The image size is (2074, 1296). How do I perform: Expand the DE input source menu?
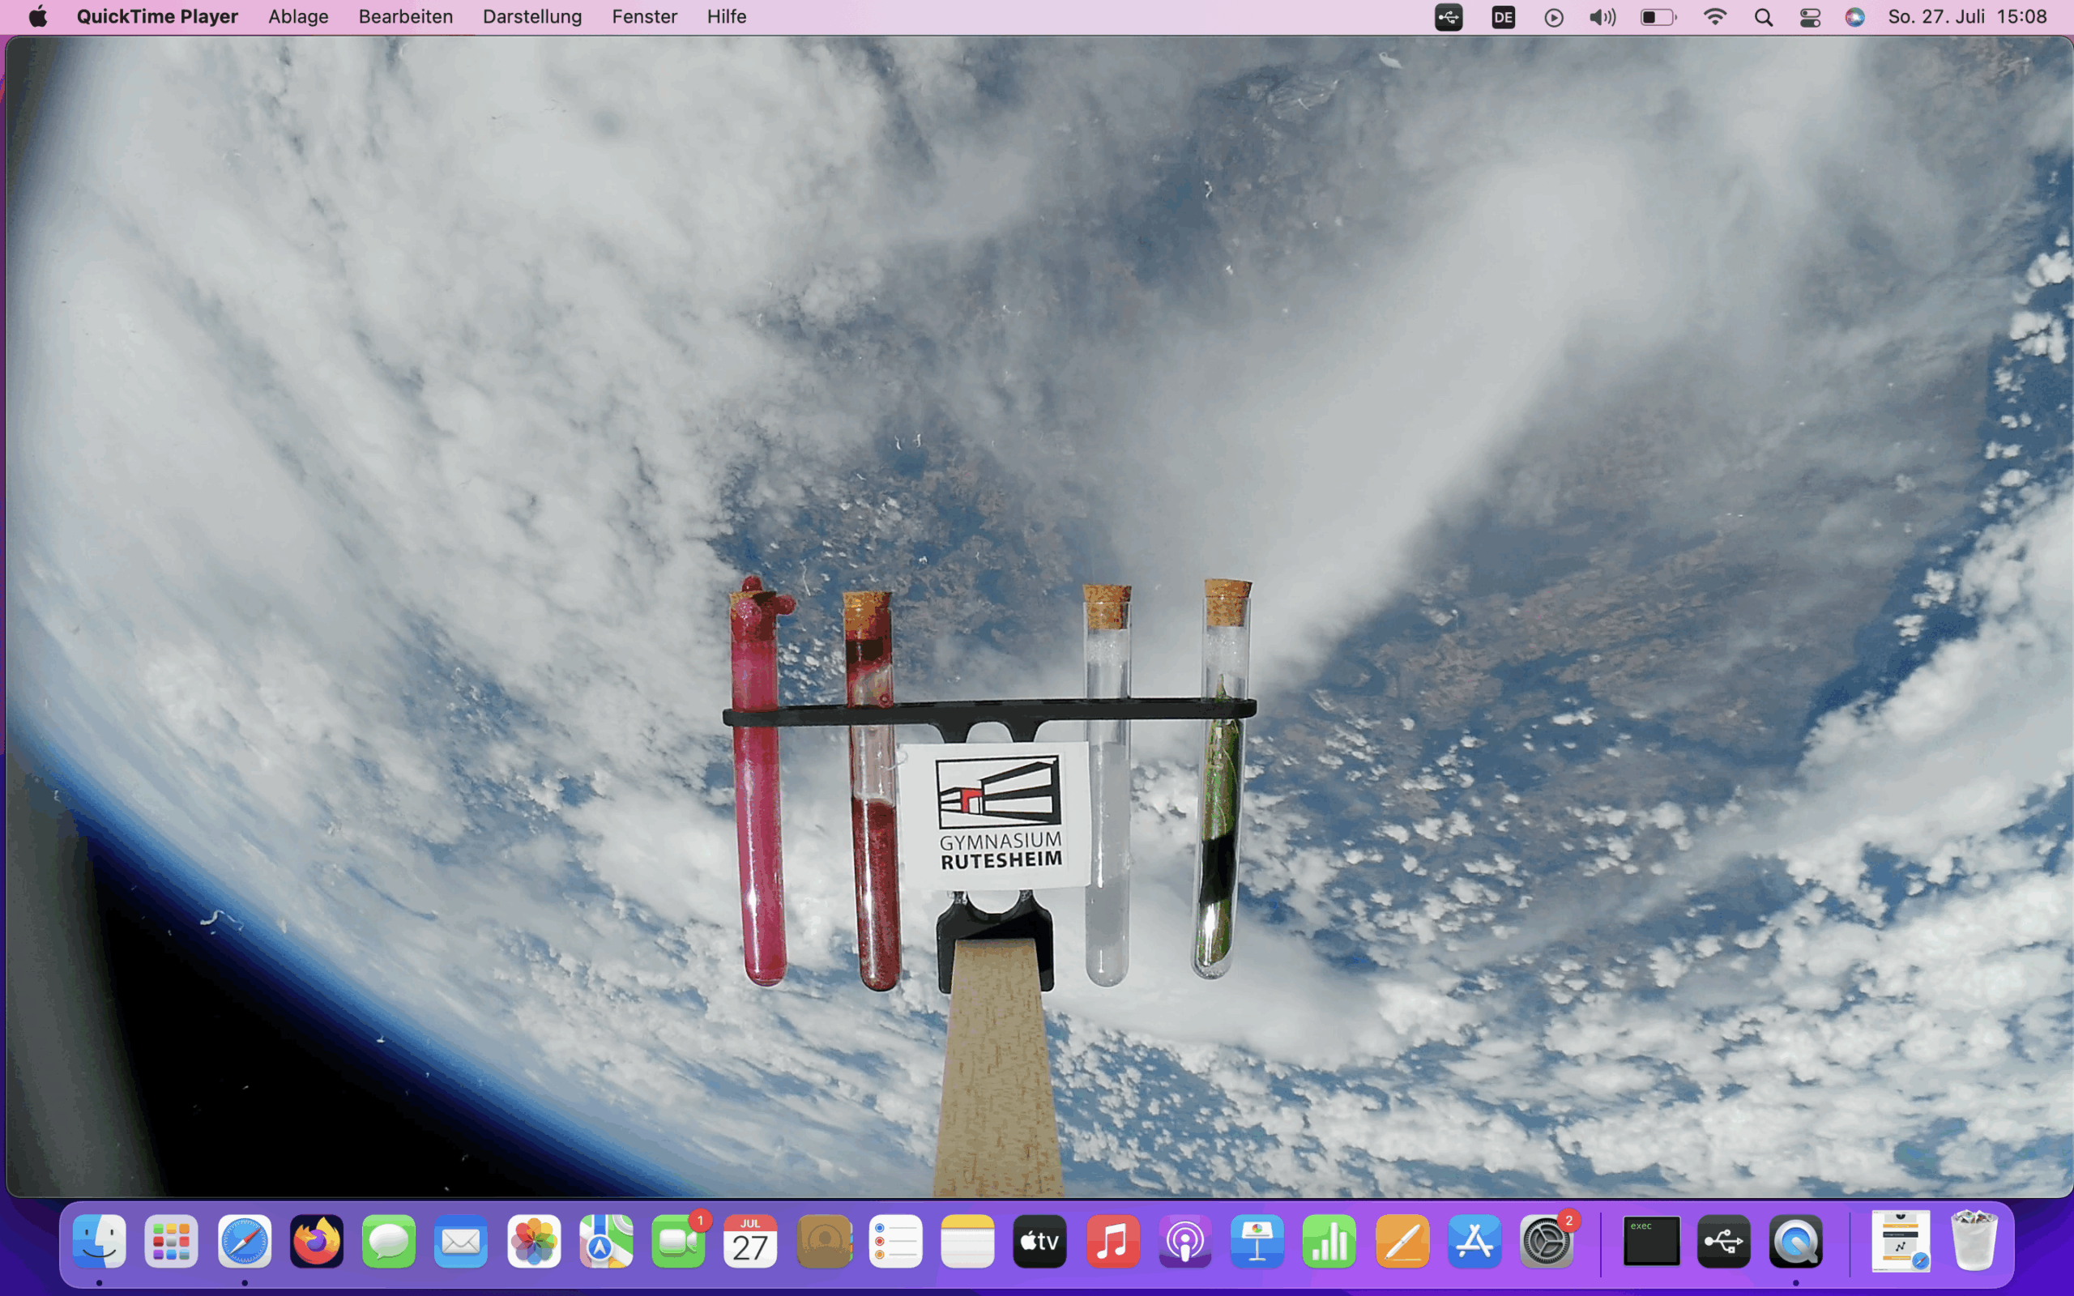pos(1503,17)
